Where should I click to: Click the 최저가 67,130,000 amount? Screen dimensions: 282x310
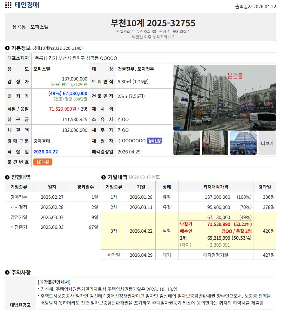68,93
